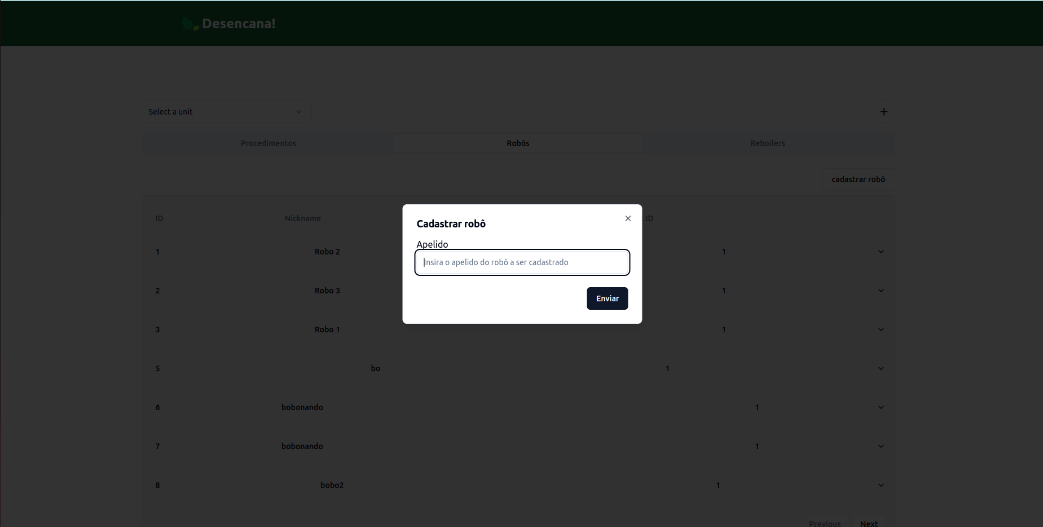Select the ID column header
The image size is (1043, 527).
click(160, 218)
